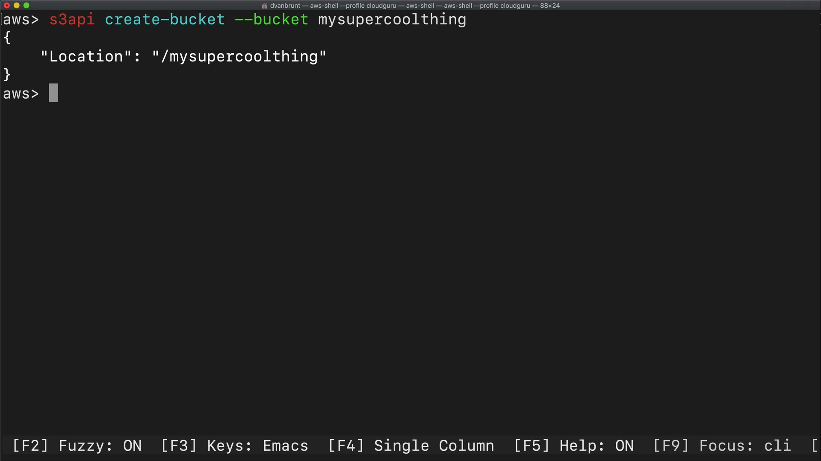
Task: Toggle the F2 Fuzzy: ON setting
Action: click(x=77, y=446)
